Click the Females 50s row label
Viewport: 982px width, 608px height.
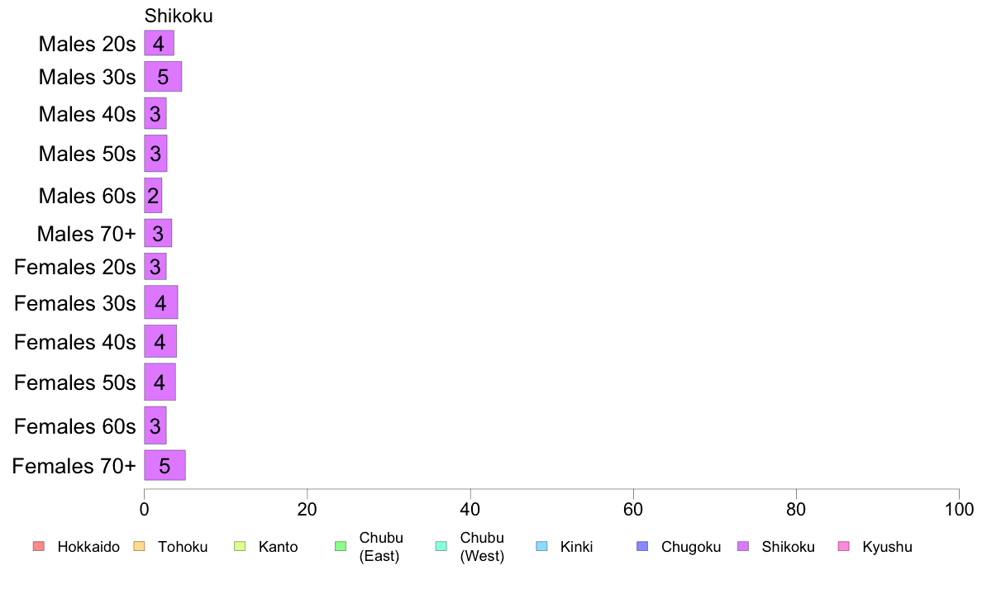(x=74, y=382)
